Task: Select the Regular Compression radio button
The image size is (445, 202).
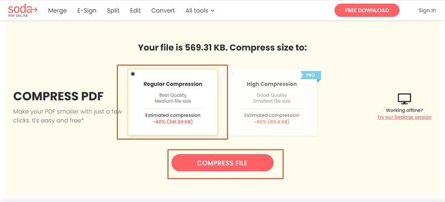Action: click(133, 74)
